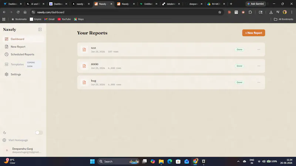Open Microsoft Edge from taskbar
Viewport: 296px width, 166px height.
170,162
